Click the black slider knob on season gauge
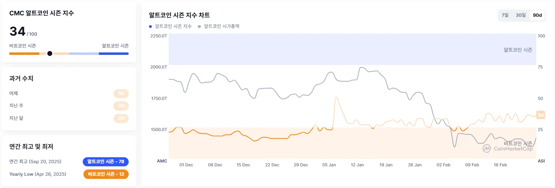Viewport: 555px width, 188px height. 50,53
